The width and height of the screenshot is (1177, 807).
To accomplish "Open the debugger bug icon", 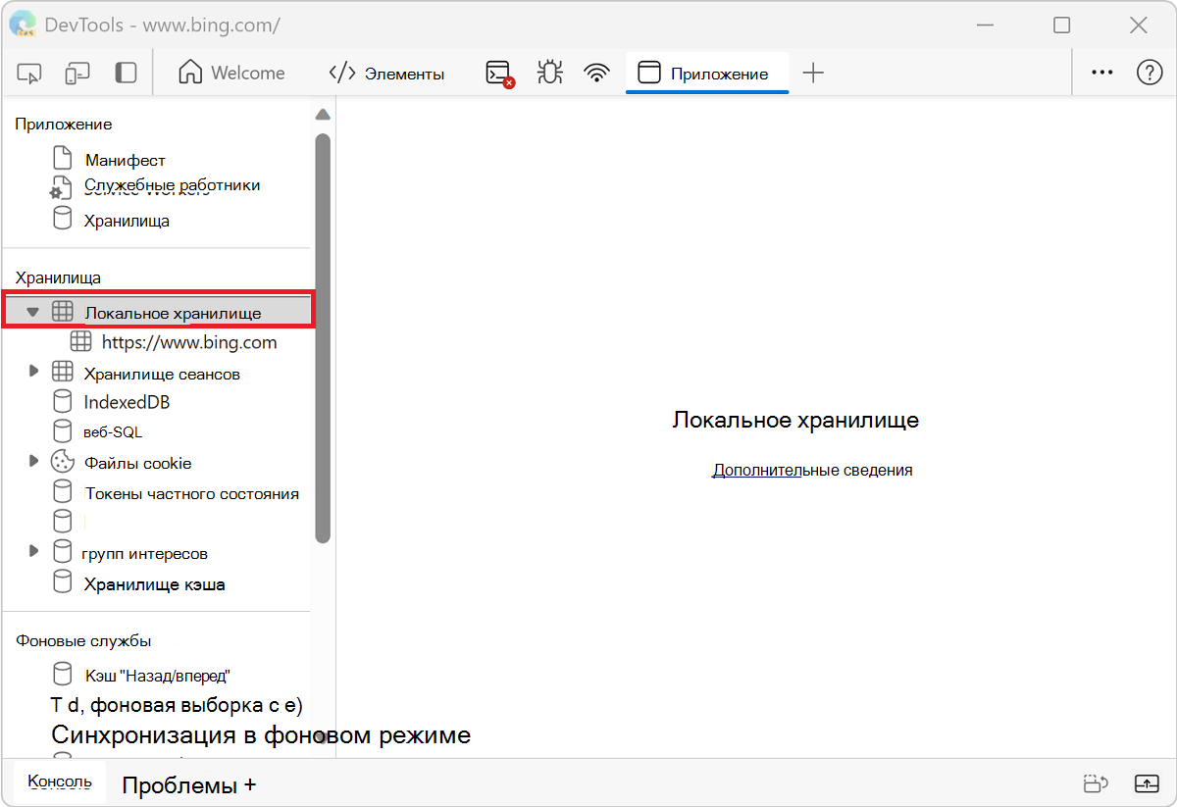I will click(x=549, y=72).
